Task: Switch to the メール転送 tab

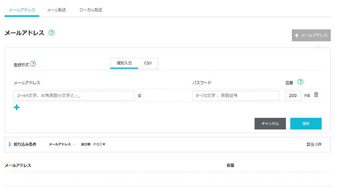Action: pyautogui.click(x=56, y=10)
